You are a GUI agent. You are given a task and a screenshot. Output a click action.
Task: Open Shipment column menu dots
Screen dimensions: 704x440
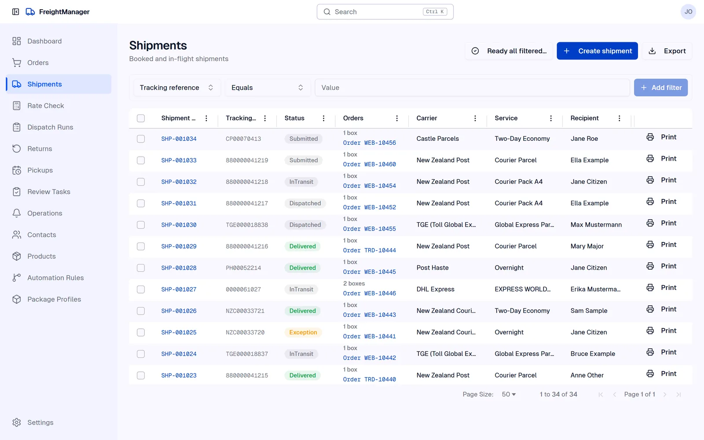(206, 118)
